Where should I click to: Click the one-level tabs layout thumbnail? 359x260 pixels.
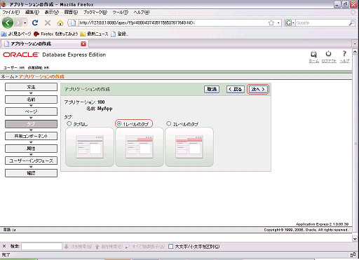[140, 147]
